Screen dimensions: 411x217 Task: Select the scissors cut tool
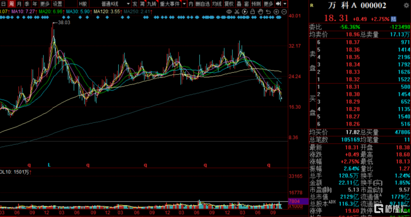237,11
